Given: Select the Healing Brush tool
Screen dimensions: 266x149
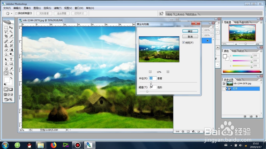Looking at the screenshot, I should click(6, 41).
